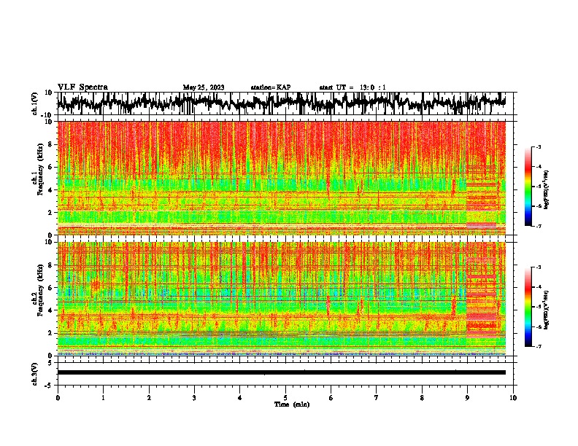This screenshot has height=446, width=578.
Task: Click the time axis tick label '5'
Action: click(285, 398)
